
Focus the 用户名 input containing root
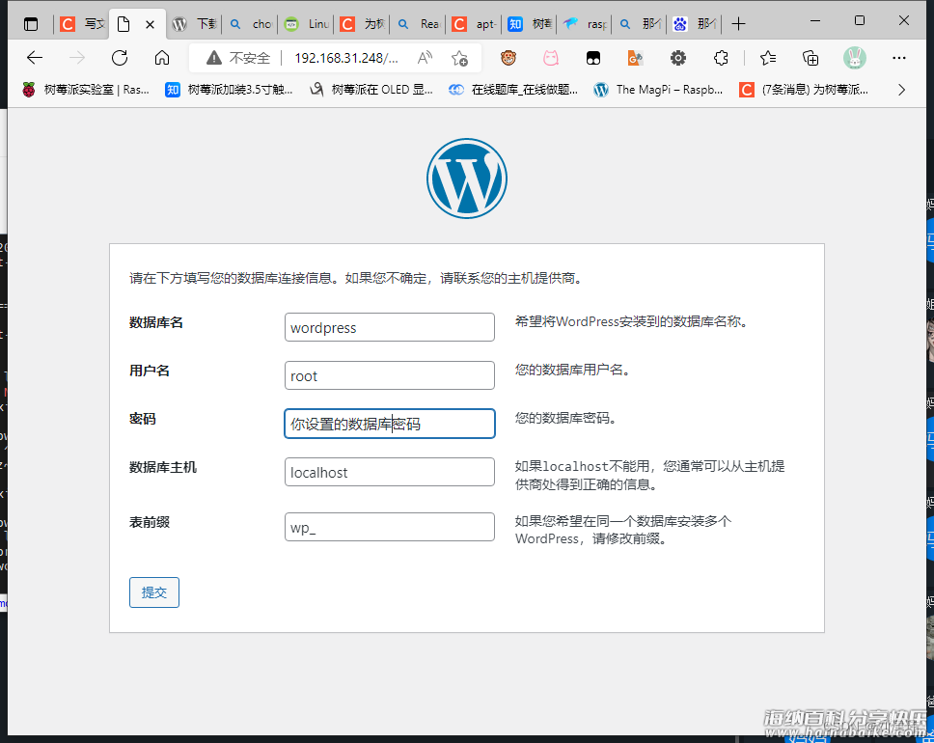coord(390,375)
